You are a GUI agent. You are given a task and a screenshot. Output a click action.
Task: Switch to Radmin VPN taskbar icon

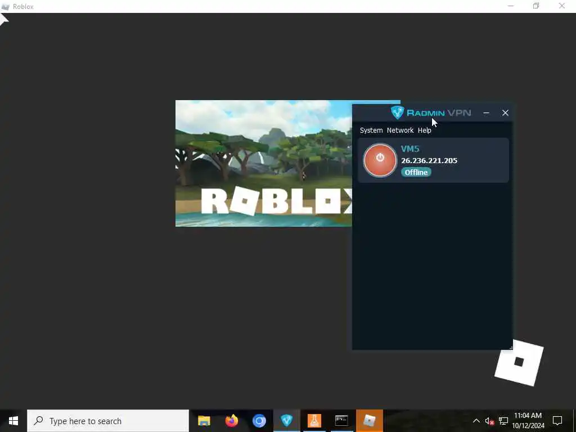coord(286,421)
